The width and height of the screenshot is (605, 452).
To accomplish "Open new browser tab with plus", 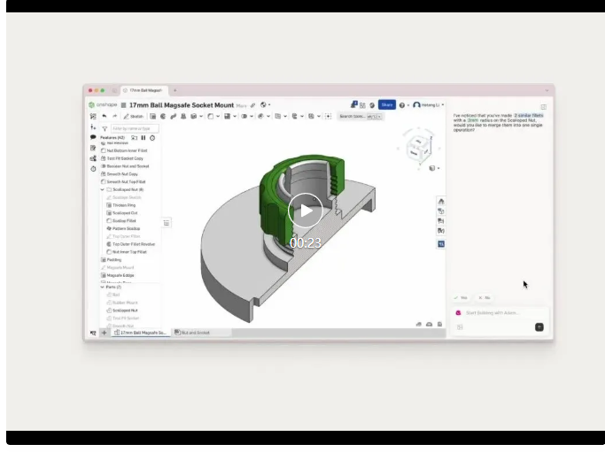I will (x=175, y=90).
